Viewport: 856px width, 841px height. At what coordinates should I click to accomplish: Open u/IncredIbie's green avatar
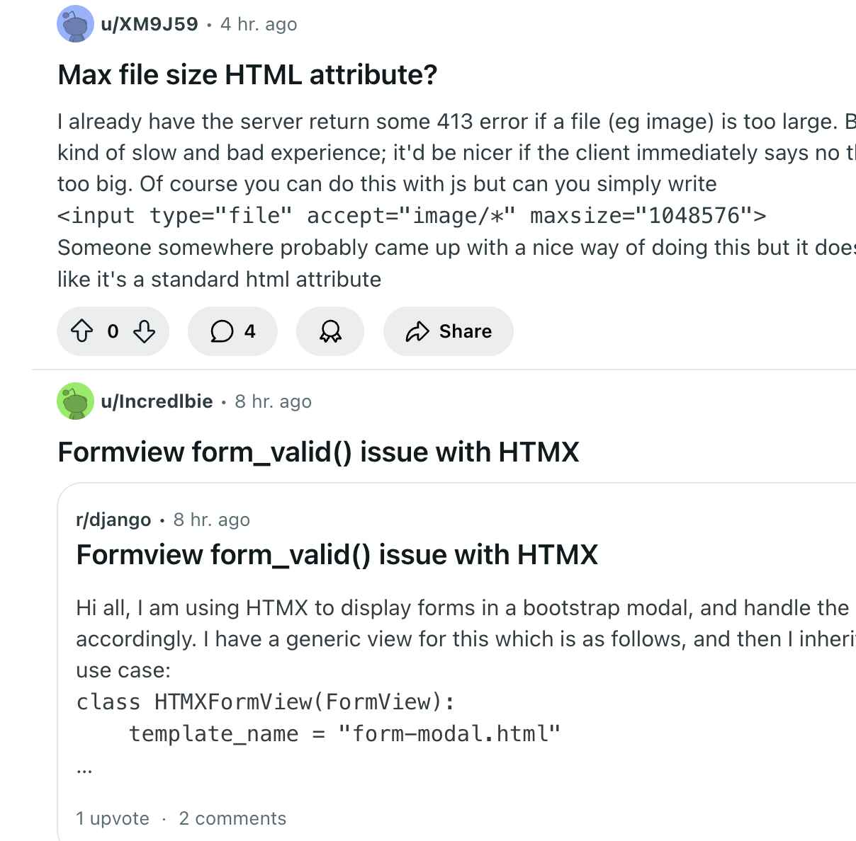click(x=75, y=401)
